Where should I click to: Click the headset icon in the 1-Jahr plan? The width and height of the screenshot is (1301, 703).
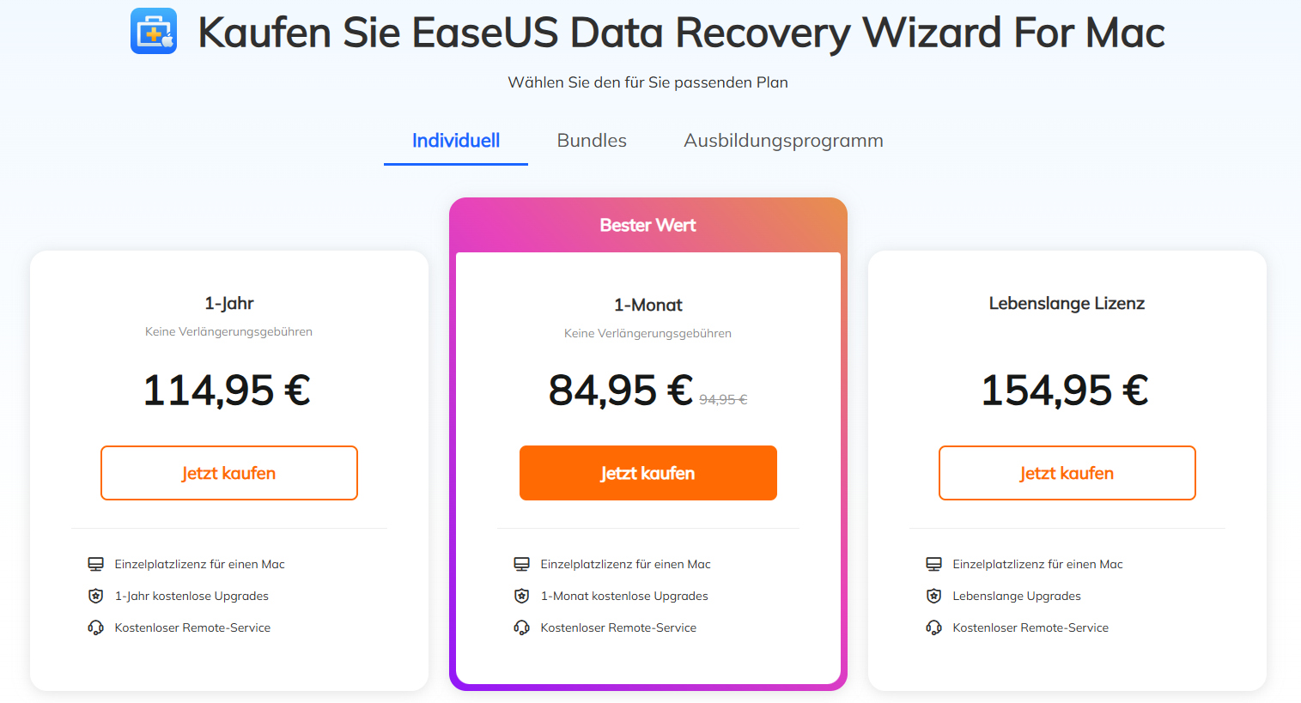(97, 627)
